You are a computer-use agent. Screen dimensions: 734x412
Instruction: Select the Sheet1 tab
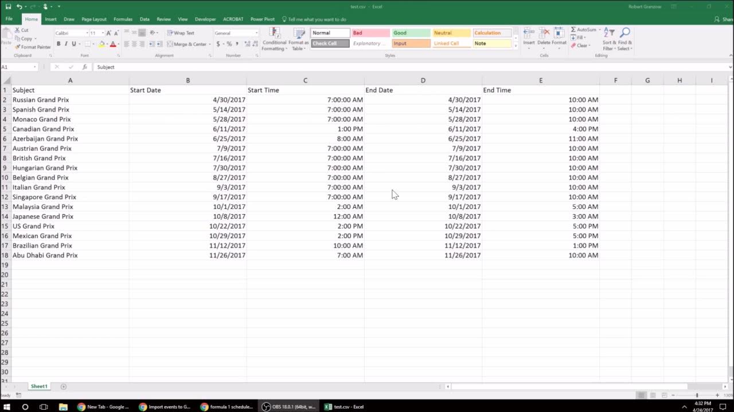tap(39, 386)
